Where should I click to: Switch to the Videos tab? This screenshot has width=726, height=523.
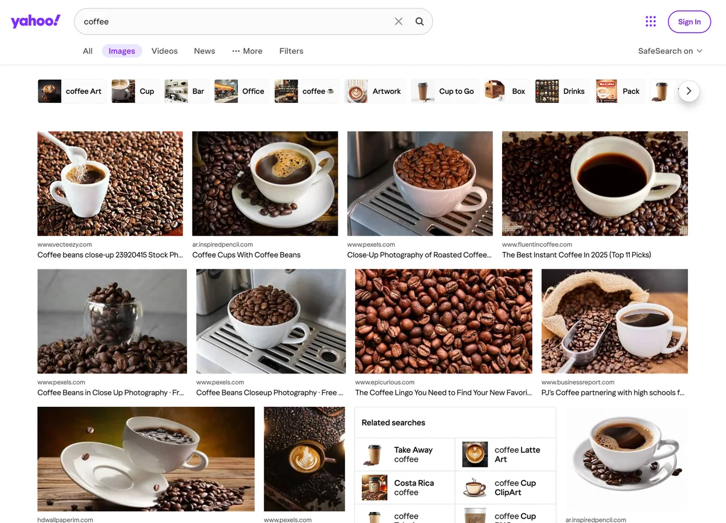pyautogui.click(x=165, y=51)
